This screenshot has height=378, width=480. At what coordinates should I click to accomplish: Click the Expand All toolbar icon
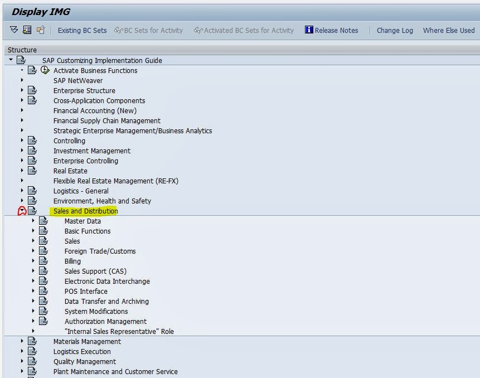coord(14,30)
